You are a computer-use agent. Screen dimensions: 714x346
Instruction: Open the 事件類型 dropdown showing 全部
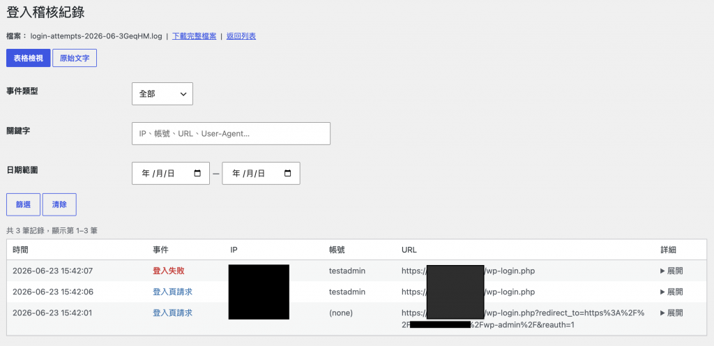click(x=162, y=93)
